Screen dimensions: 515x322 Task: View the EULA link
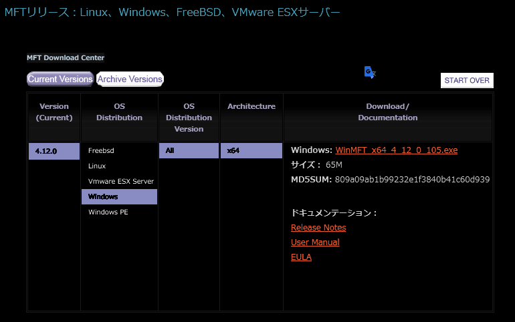pyautogui.click(x=301, y=257)
